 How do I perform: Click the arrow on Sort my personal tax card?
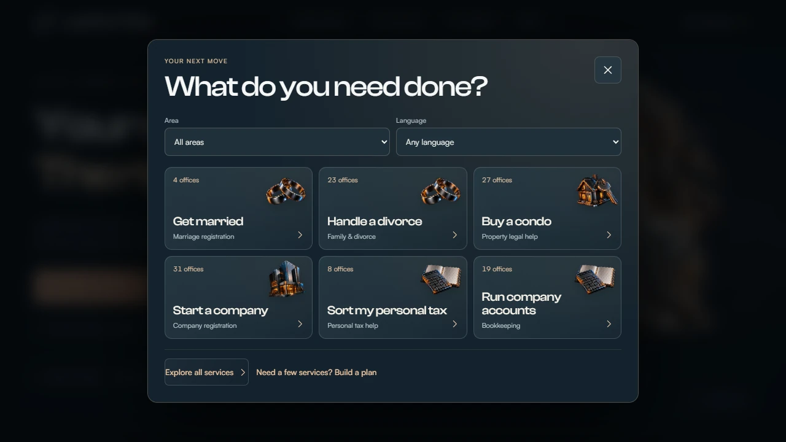[x=455, y=324]
